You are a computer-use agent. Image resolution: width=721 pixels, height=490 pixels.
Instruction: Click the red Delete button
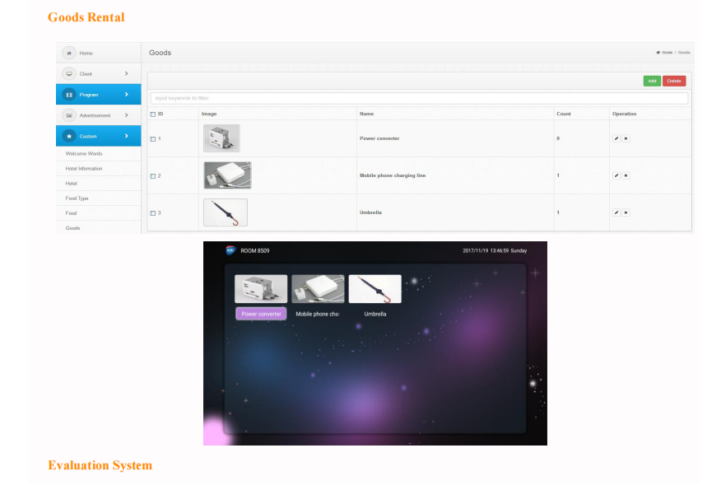pos(674,81)
